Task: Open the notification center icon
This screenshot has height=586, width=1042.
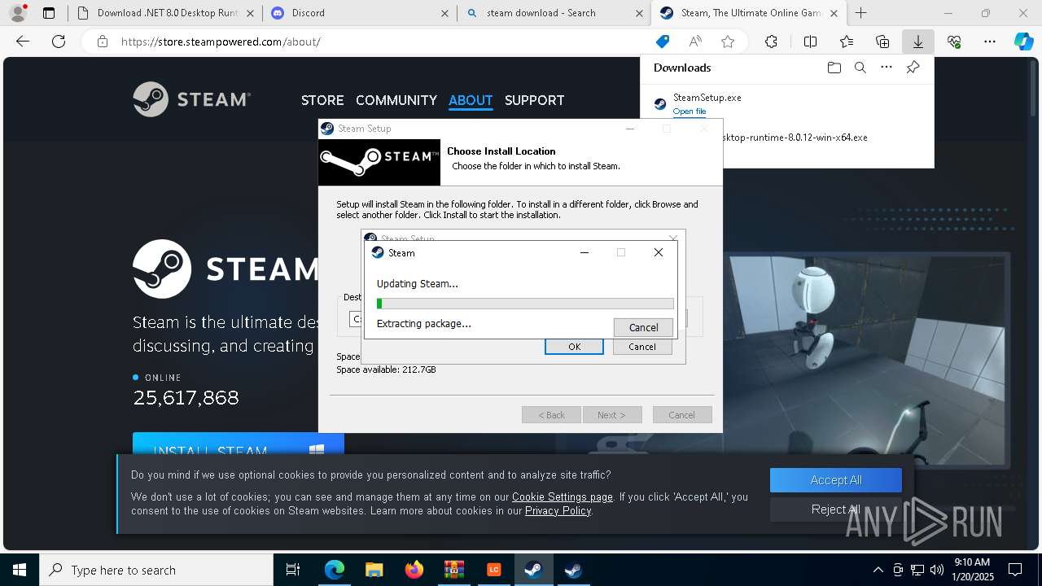Action: click(x=1015, y=570)
